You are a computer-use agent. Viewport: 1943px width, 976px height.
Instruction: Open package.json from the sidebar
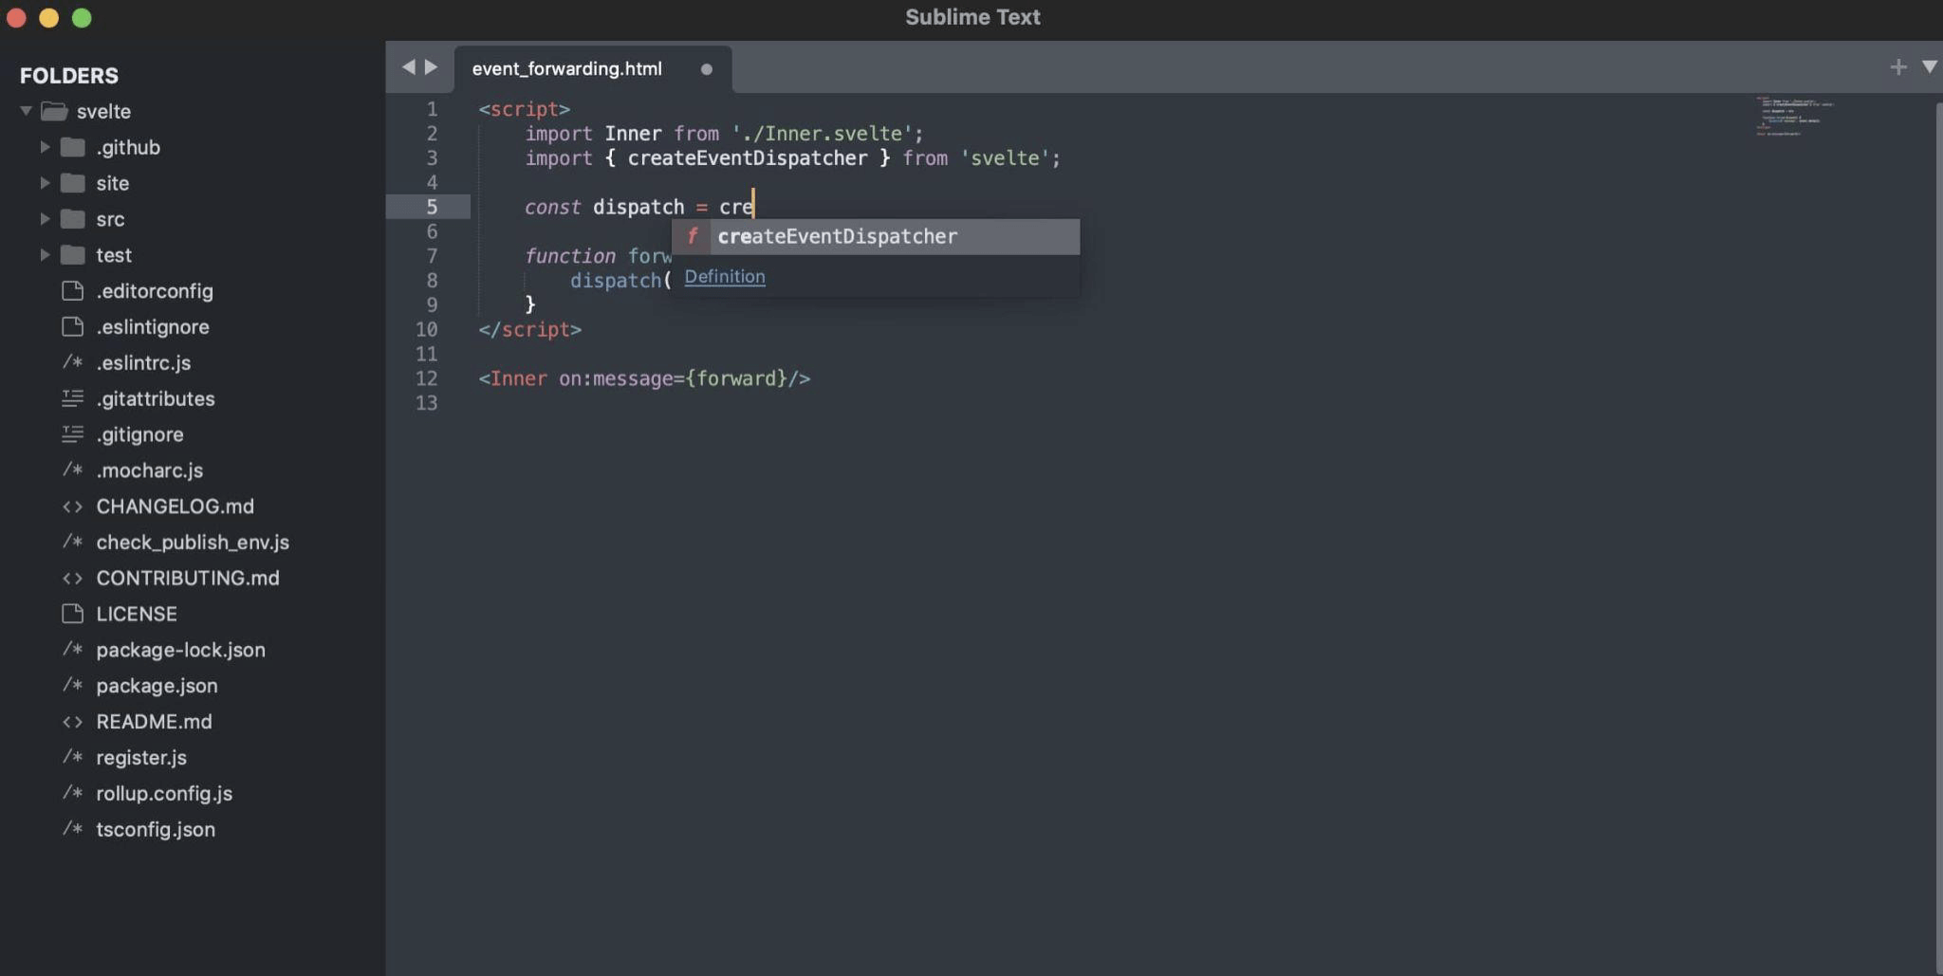pos(157,686)
